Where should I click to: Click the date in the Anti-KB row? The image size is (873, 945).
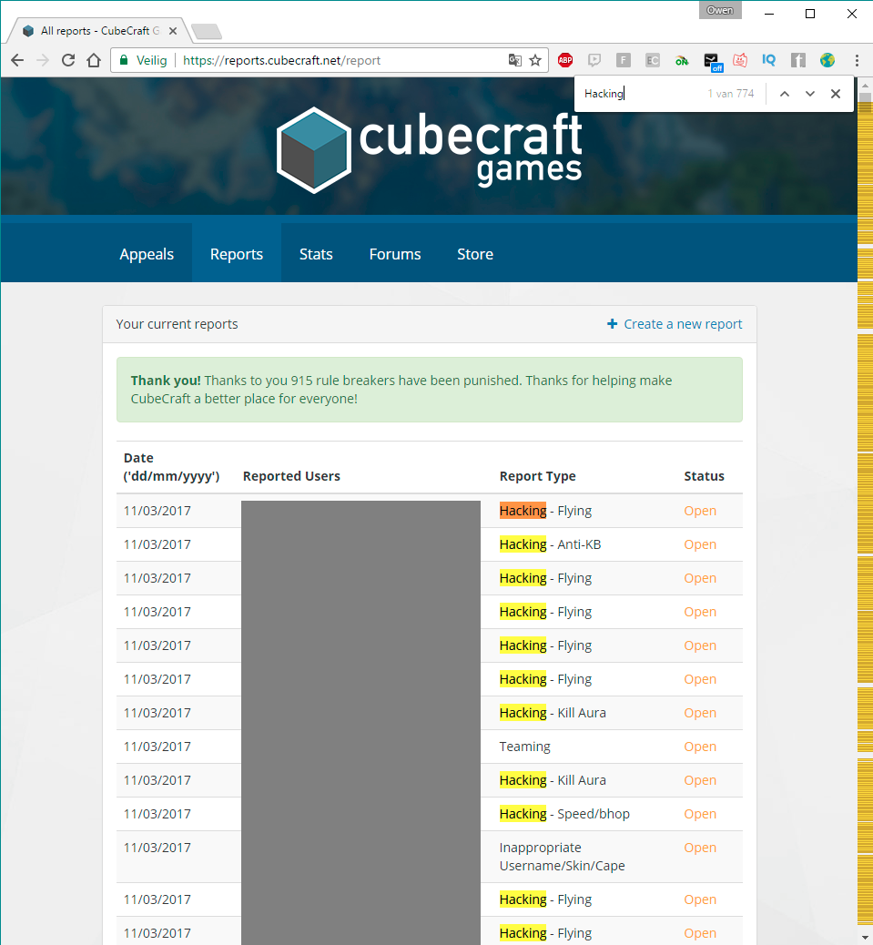point(157,544)
